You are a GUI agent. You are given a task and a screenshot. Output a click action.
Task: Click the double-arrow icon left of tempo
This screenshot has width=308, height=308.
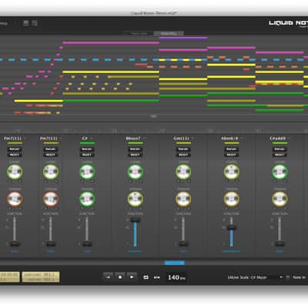[x=157, y=277]
